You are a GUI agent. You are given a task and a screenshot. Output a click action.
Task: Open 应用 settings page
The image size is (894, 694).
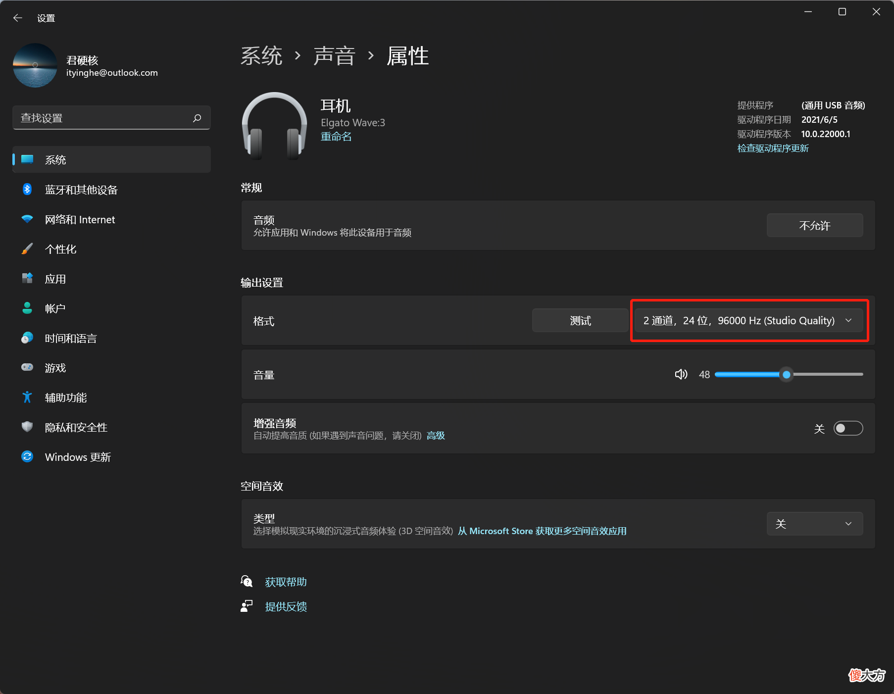pyautogui.click(x=112, y=279)
